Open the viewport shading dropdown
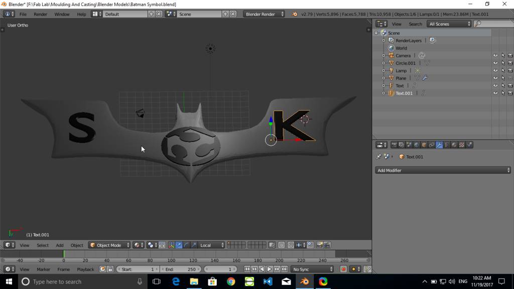 tap(138, 245)
